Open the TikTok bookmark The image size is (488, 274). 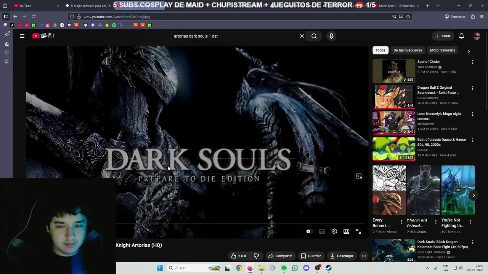(x=12, y=25)
